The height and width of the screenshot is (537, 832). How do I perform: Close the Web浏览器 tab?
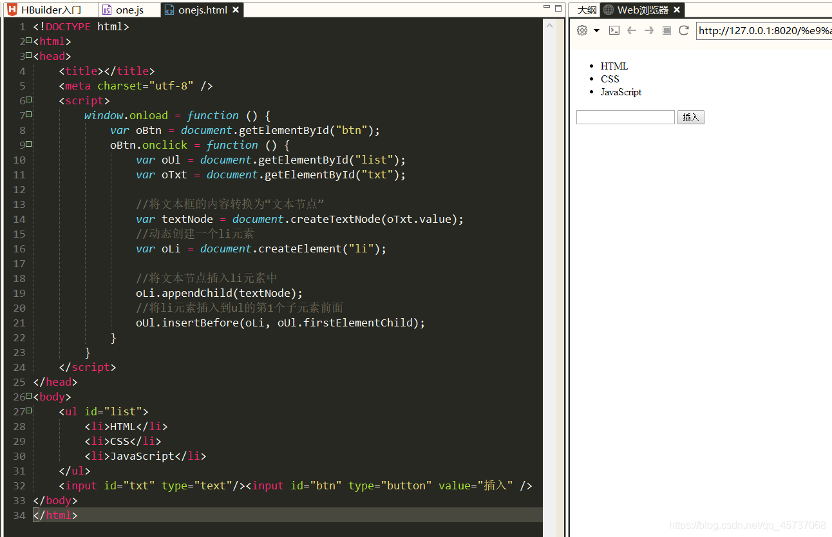[677, 10]
